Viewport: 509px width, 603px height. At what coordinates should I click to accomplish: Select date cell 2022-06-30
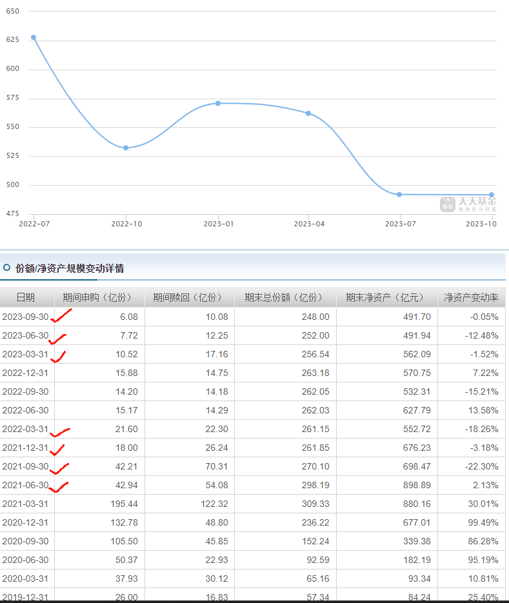click(x=25, y=410)
